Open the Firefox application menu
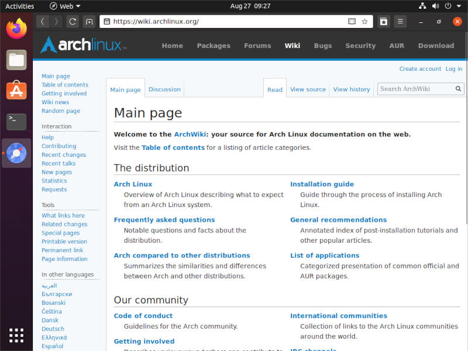This screenshot has height=351, width=468. click(x=400, y=21)
